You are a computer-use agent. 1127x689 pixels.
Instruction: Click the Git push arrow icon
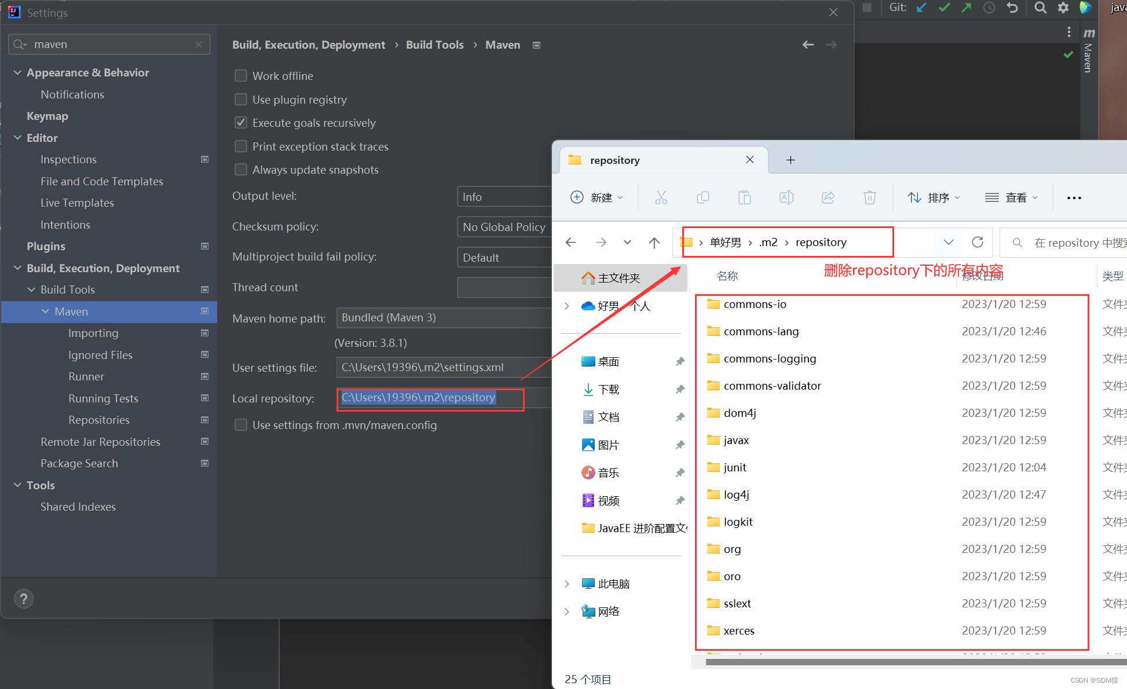(967, 8)
